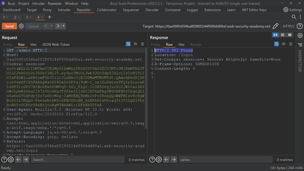This screenshot has width=304, height=171.
Task: Open the Dashboard tab
Action: (12, 10)
